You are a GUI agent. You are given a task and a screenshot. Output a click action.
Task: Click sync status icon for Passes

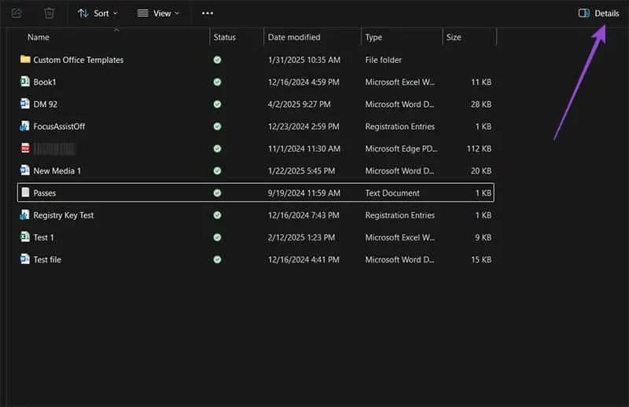[217, 192]
